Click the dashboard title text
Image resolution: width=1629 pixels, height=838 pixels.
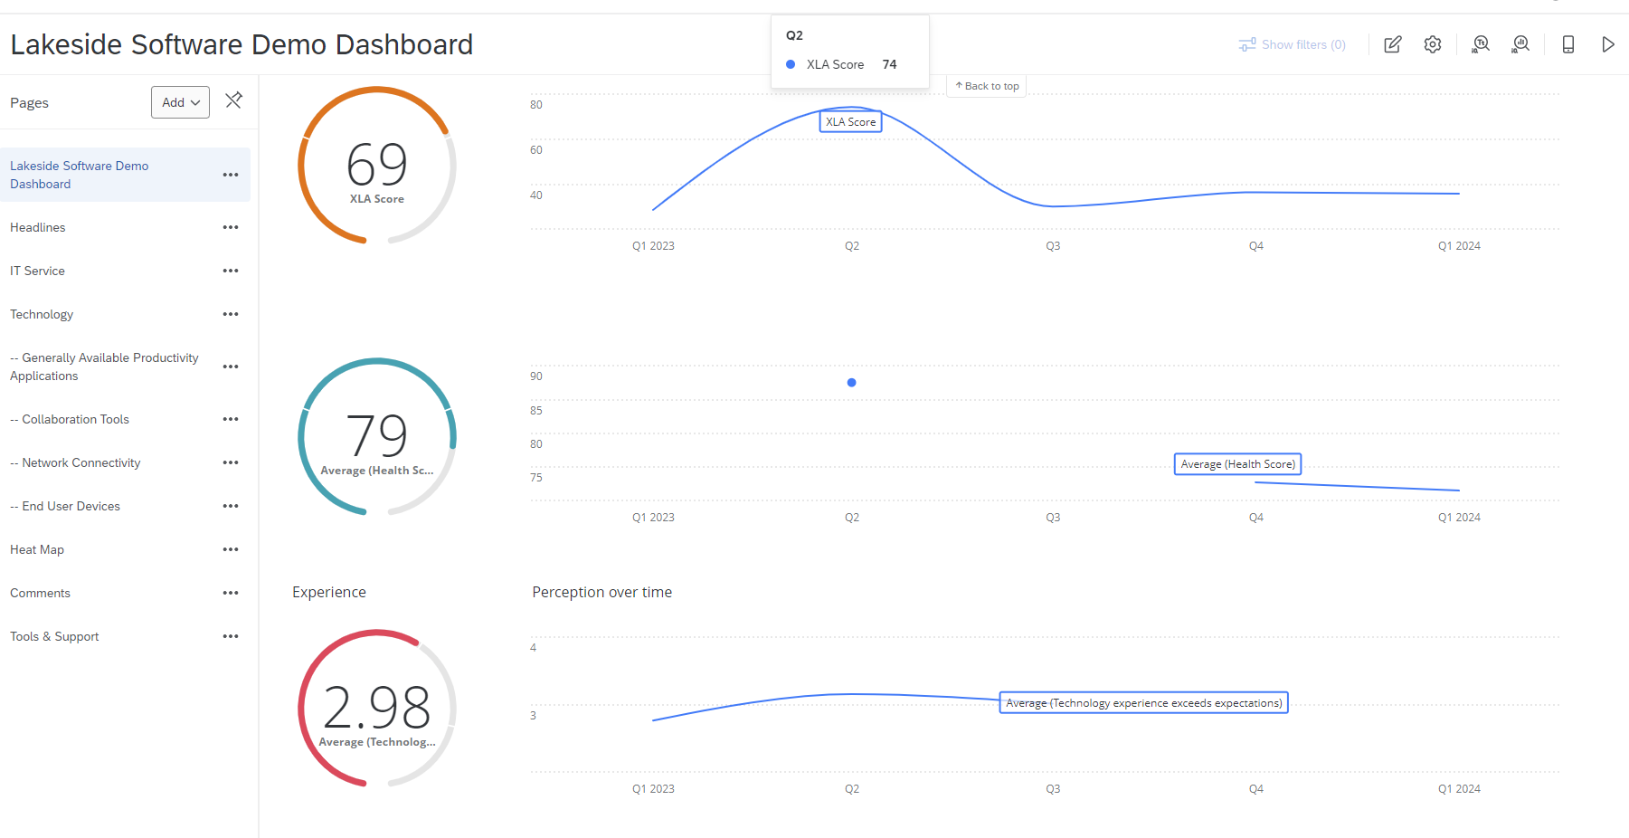point(242,44)
